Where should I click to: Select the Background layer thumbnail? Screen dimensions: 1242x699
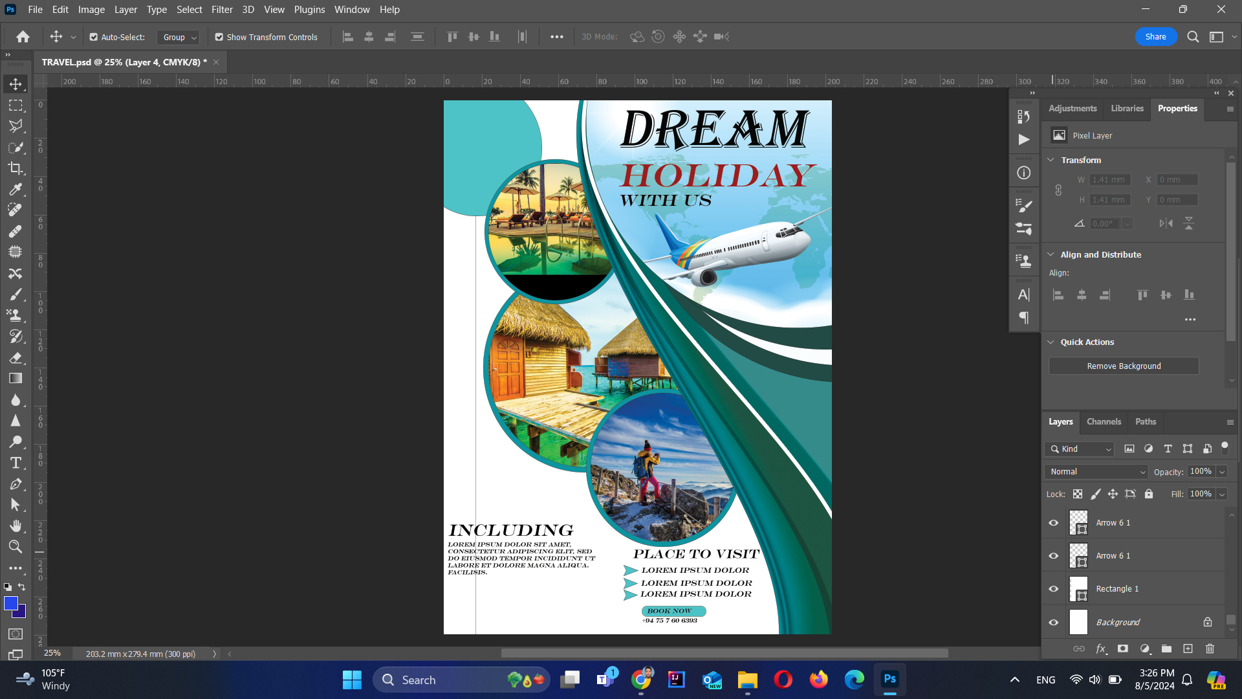pos(1078,623)
